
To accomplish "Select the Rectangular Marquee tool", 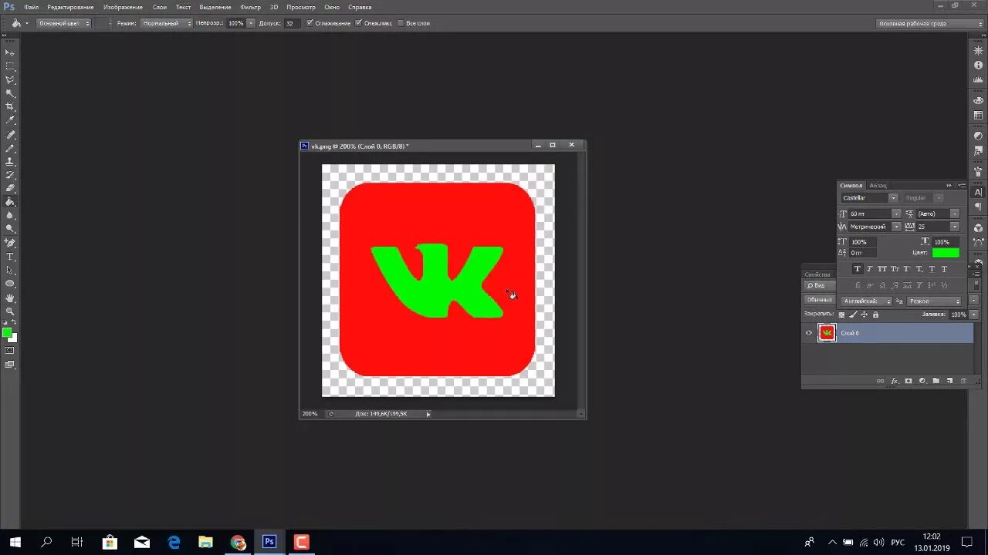I will coord(10,66).
